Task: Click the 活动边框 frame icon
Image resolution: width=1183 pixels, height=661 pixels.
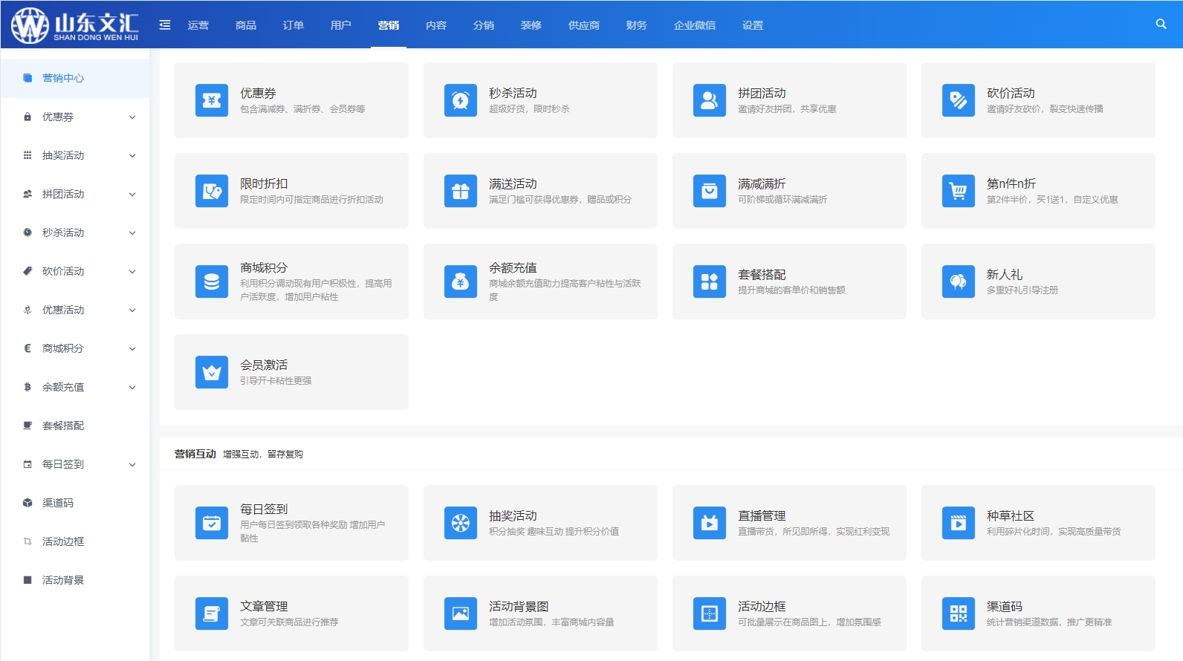Action: point(710,613)
